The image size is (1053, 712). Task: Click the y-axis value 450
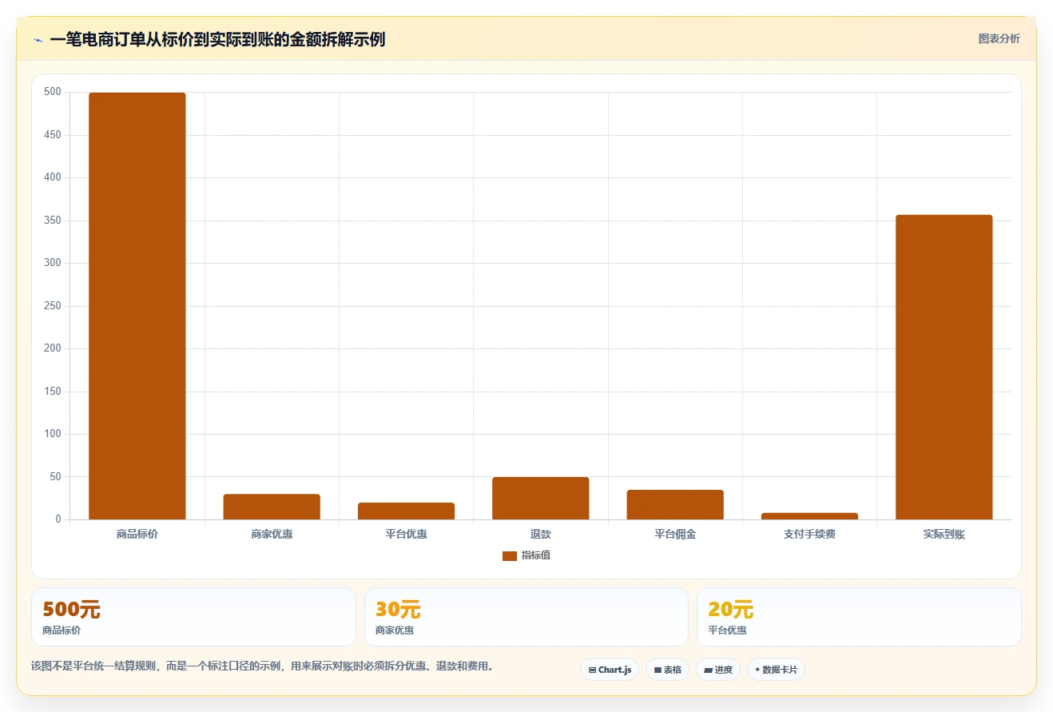point(53,135)
